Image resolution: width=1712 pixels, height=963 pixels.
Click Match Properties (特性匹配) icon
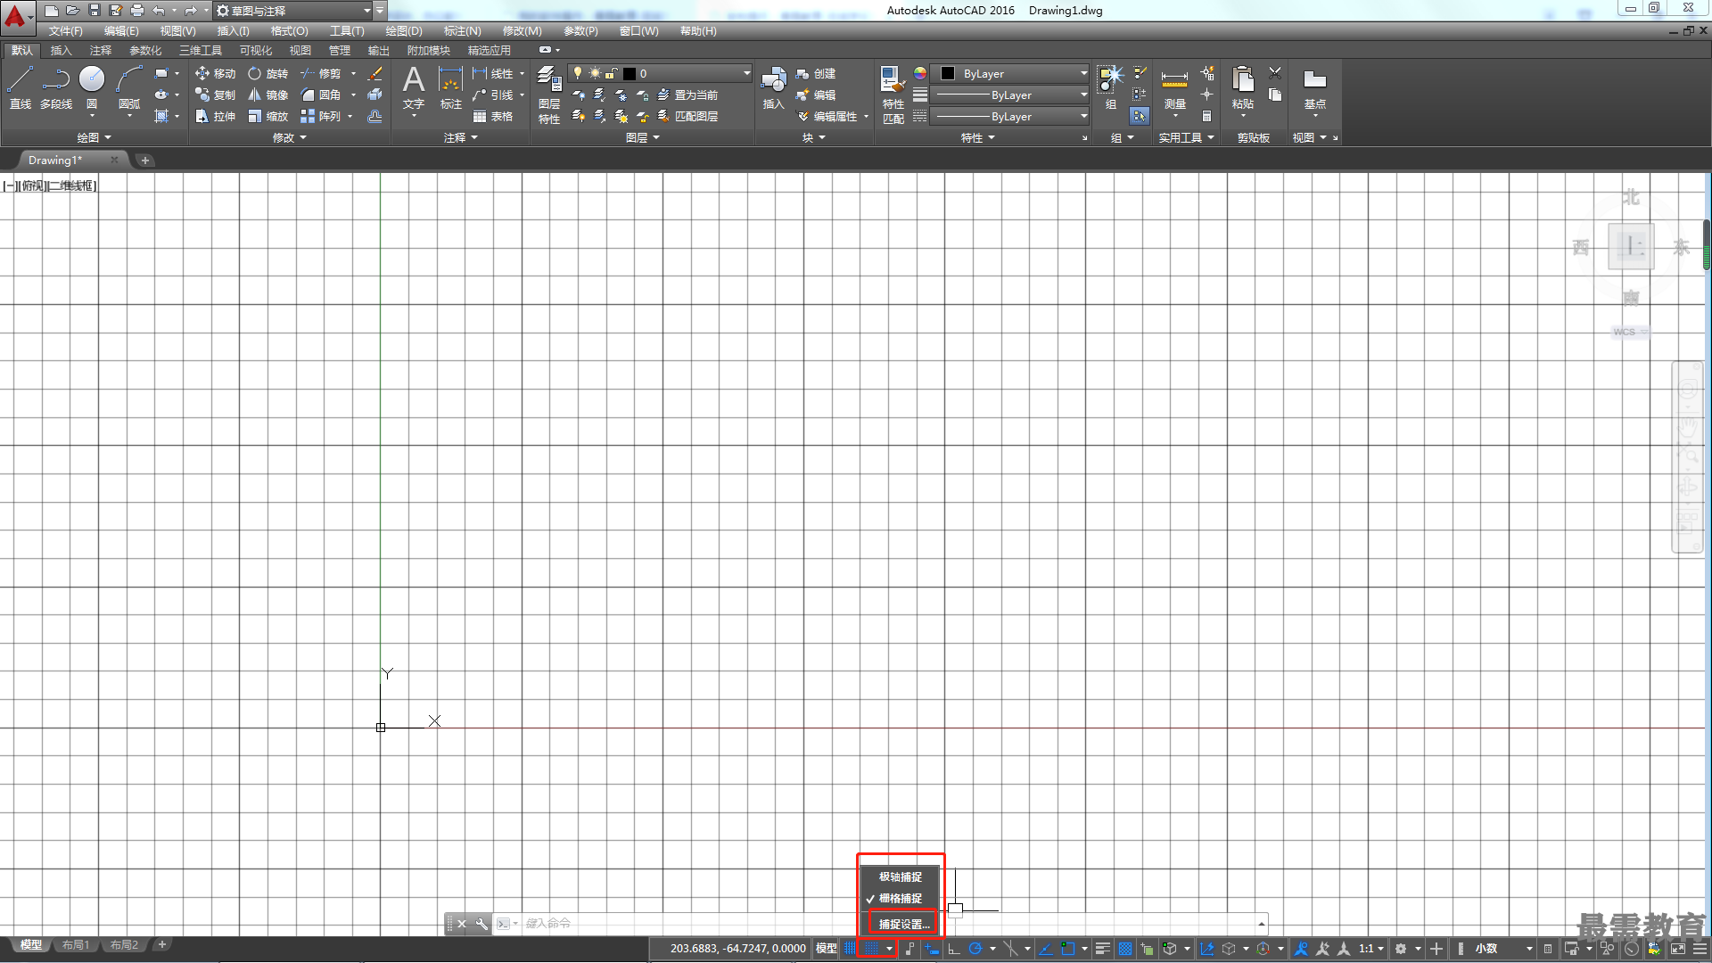tap(893, 95)
